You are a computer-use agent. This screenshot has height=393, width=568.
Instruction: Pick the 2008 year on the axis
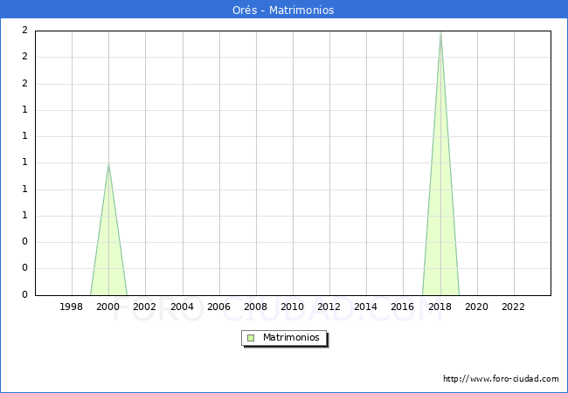pyautogui.click(x=255, y=307)
